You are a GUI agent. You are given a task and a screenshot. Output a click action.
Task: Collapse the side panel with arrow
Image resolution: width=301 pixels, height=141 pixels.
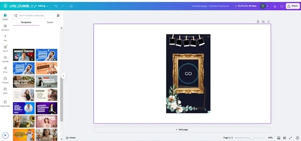[63, 76]
